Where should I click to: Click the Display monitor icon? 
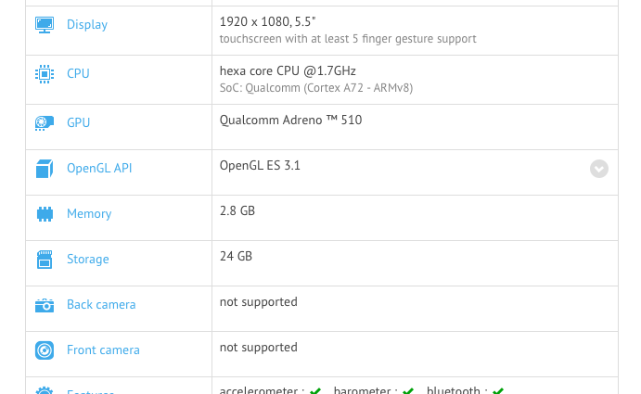[45, 25]
